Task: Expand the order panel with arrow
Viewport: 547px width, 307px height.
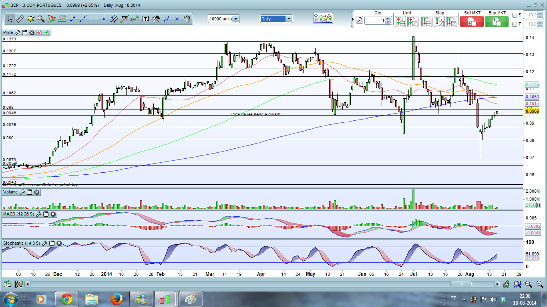Action: 353,19
